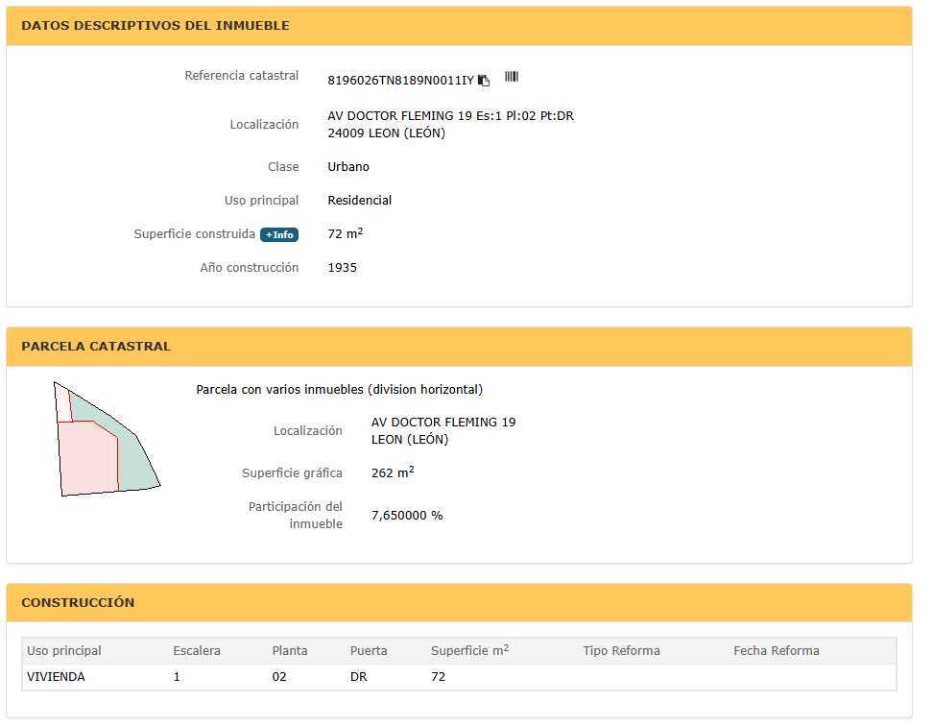Click the Tipo Reforma column header
The height and width of the screenshot is (726, 933).
(621, 650)
